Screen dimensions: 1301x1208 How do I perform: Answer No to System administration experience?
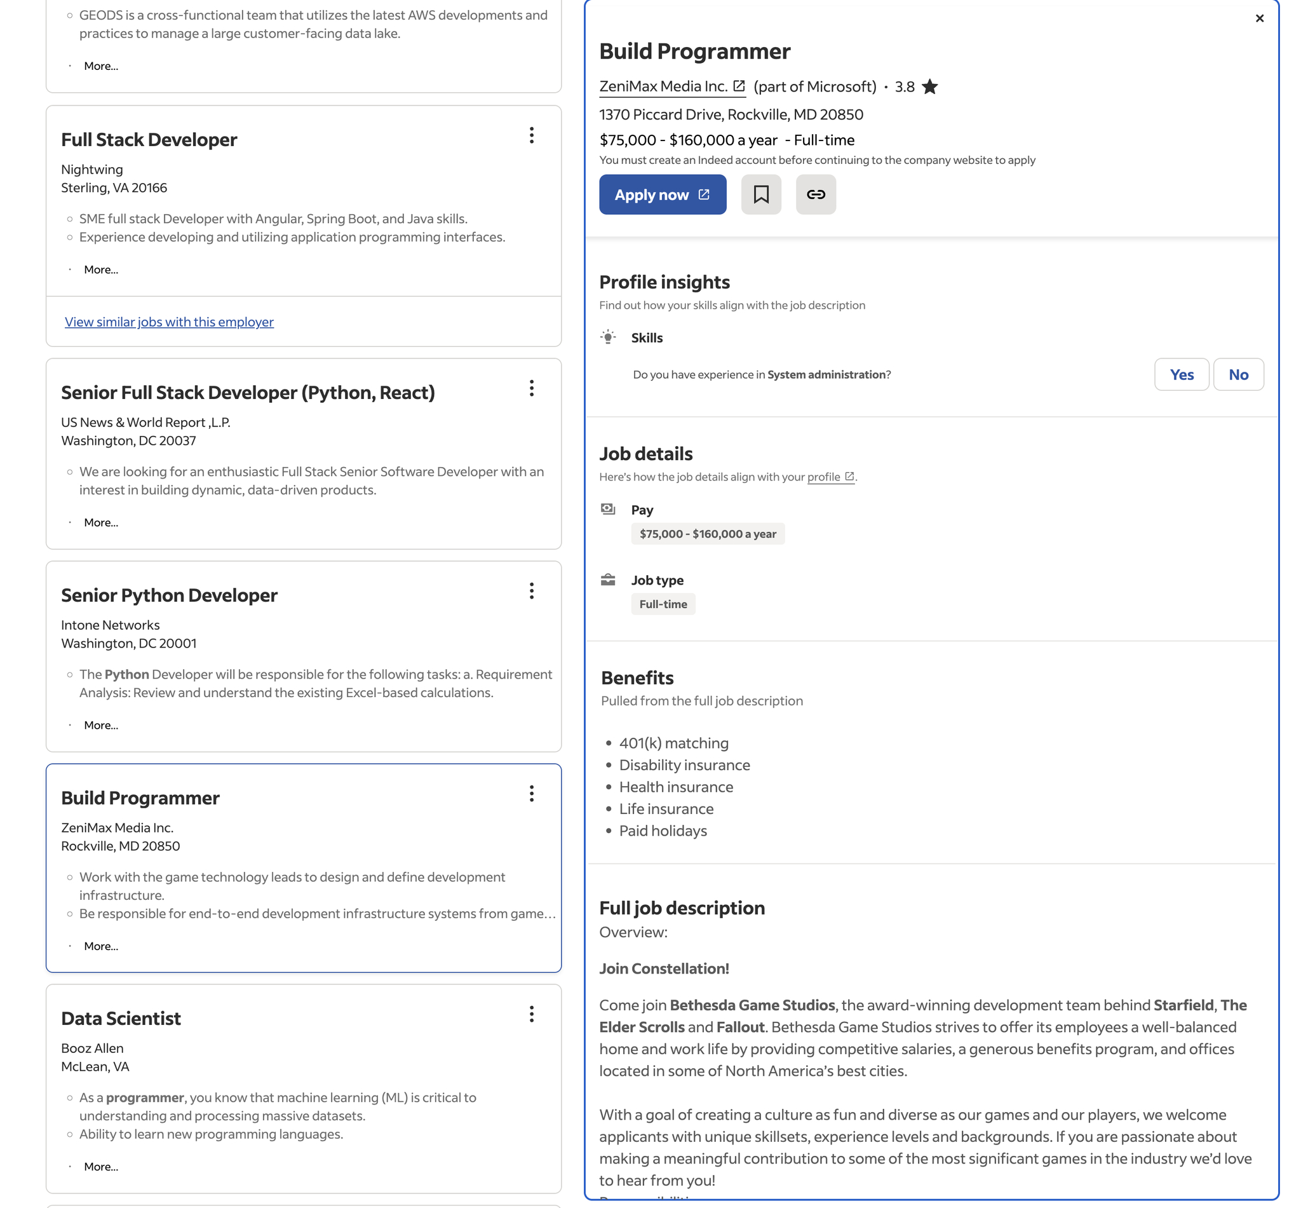[1237, 374]
